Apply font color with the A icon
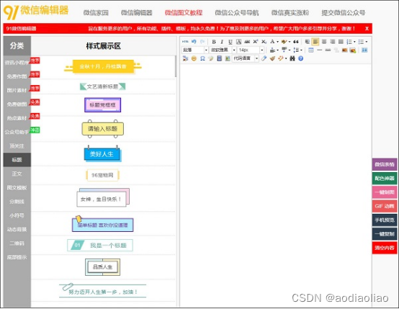This screenshot has height=309, width=399. 272,42
